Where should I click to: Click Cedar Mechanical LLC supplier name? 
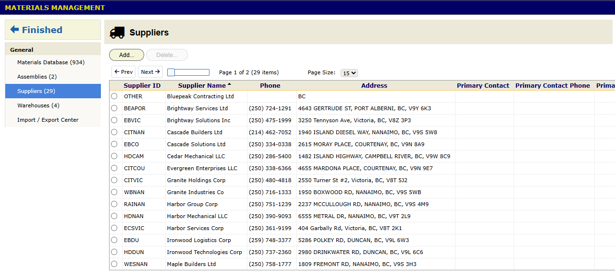(x=196, y=156)
